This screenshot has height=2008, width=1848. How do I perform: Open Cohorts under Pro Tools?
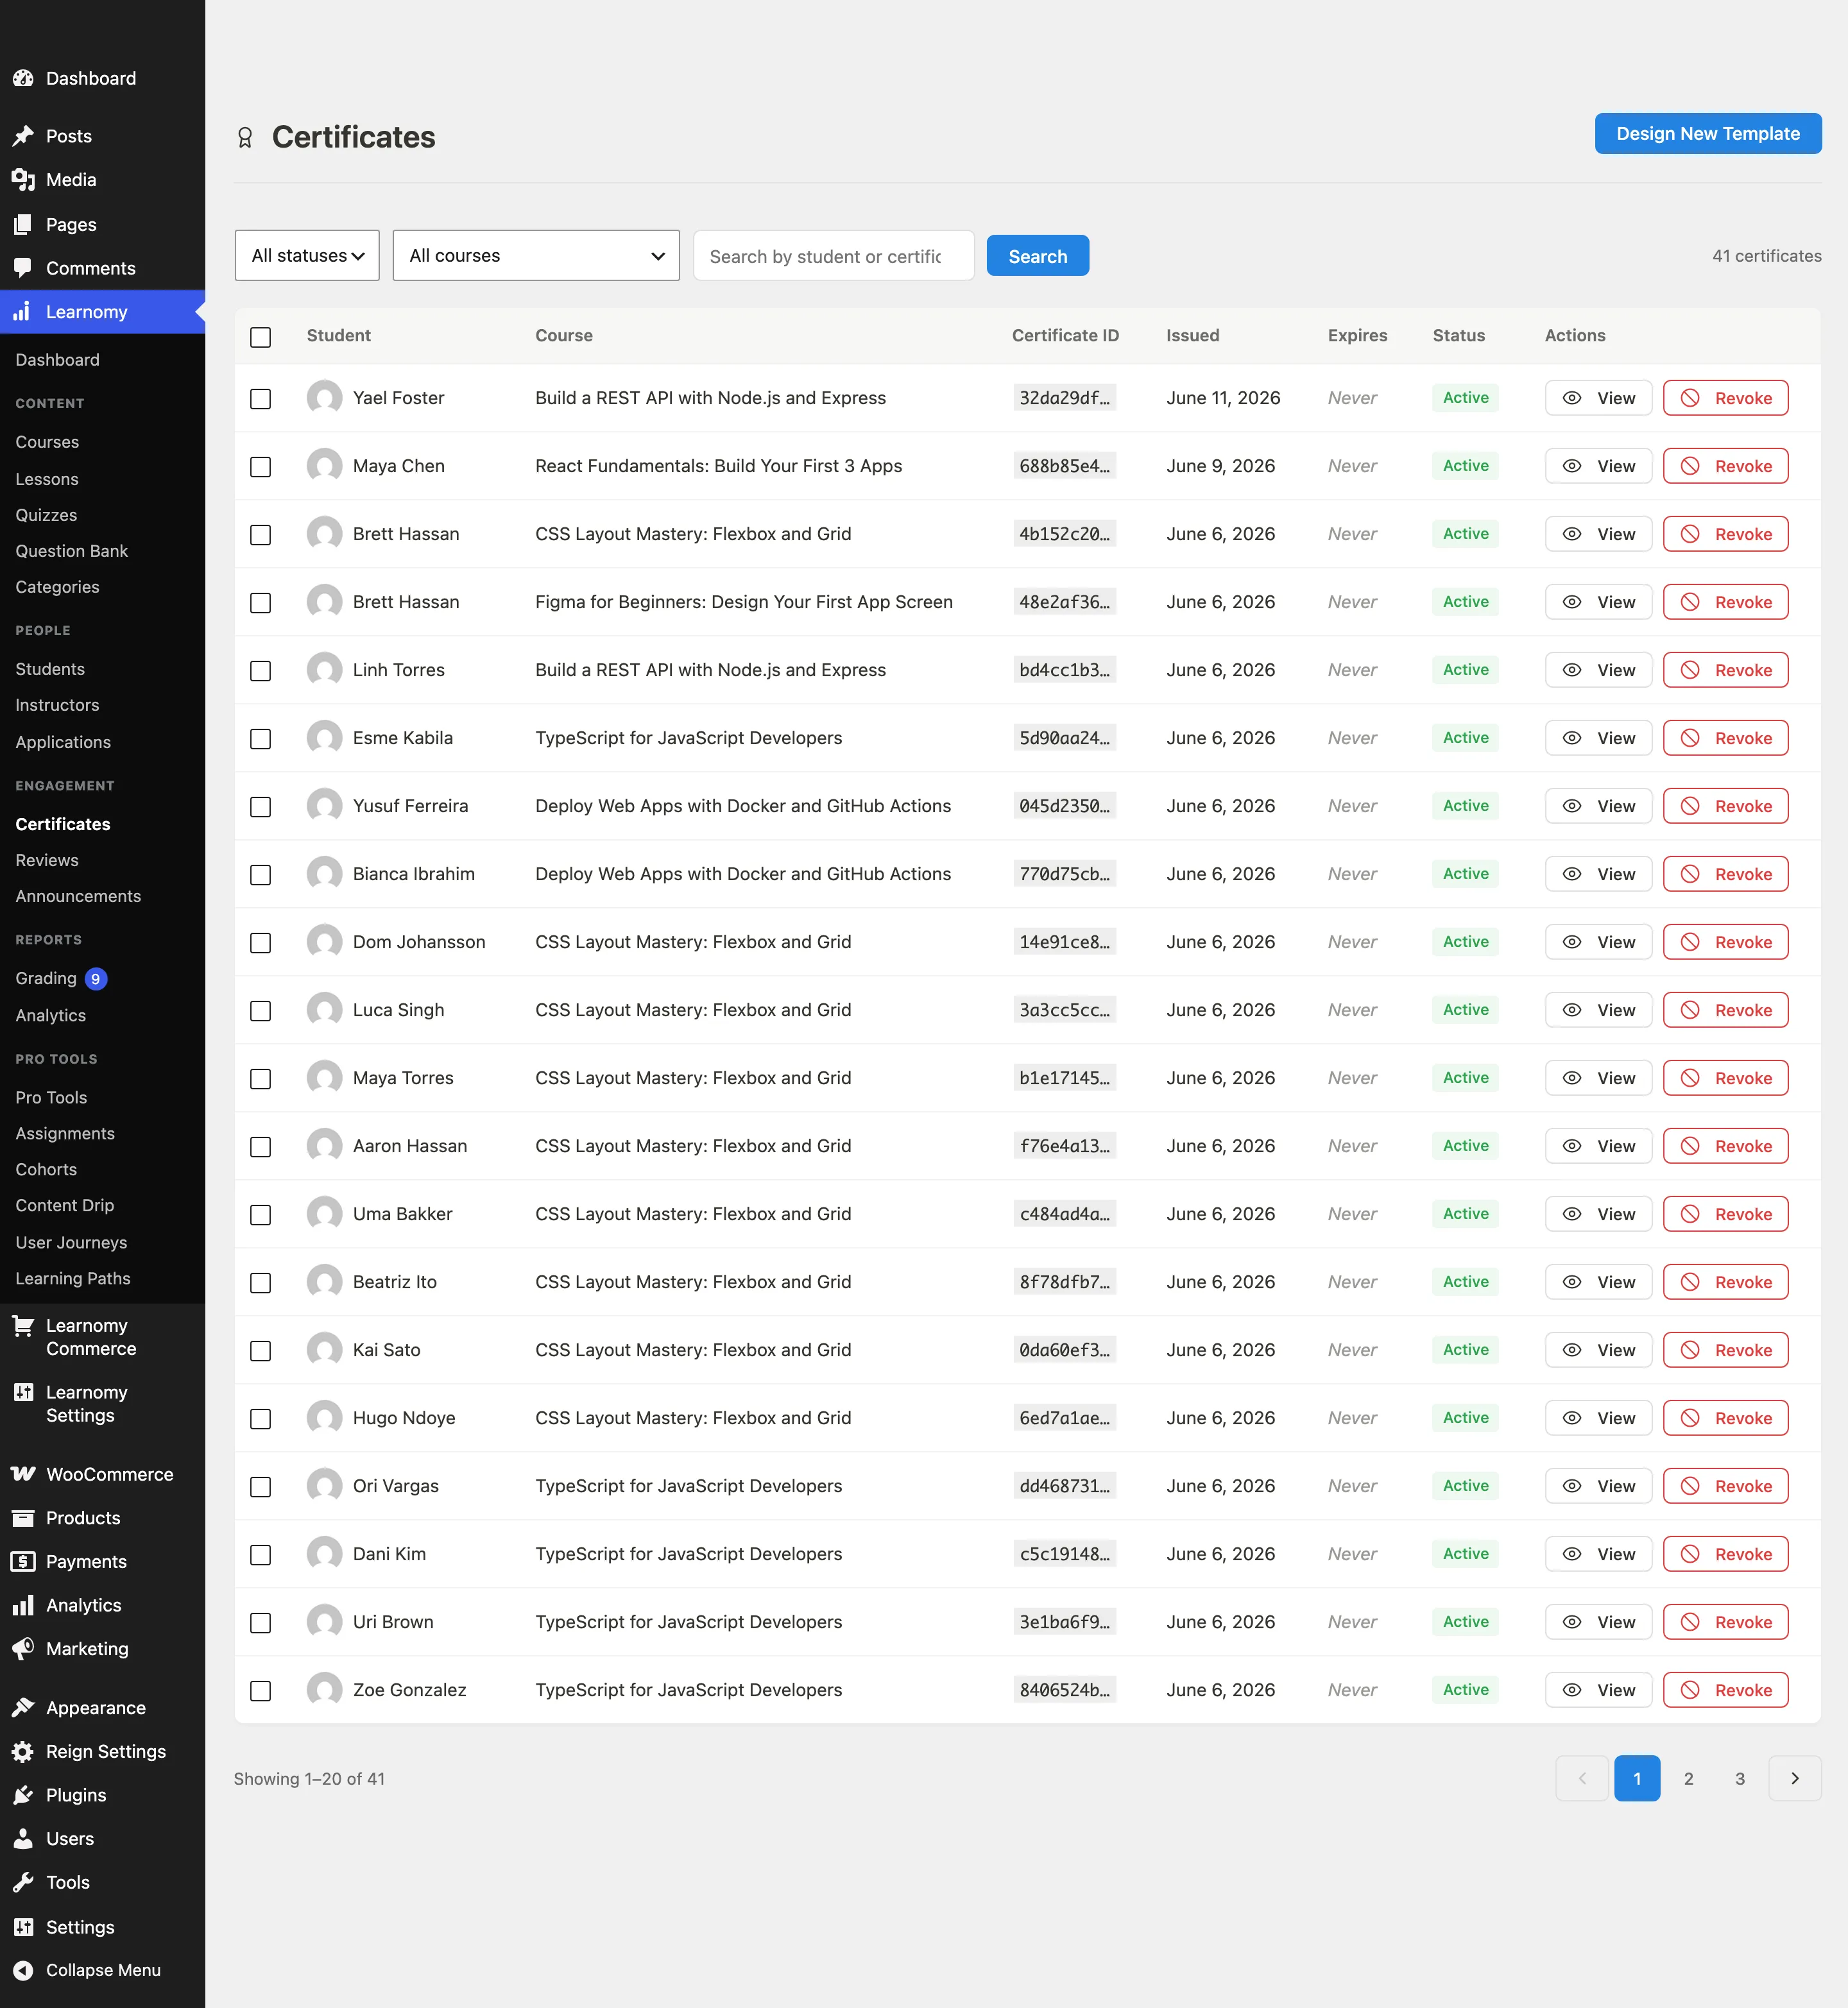pos(46,1169)
